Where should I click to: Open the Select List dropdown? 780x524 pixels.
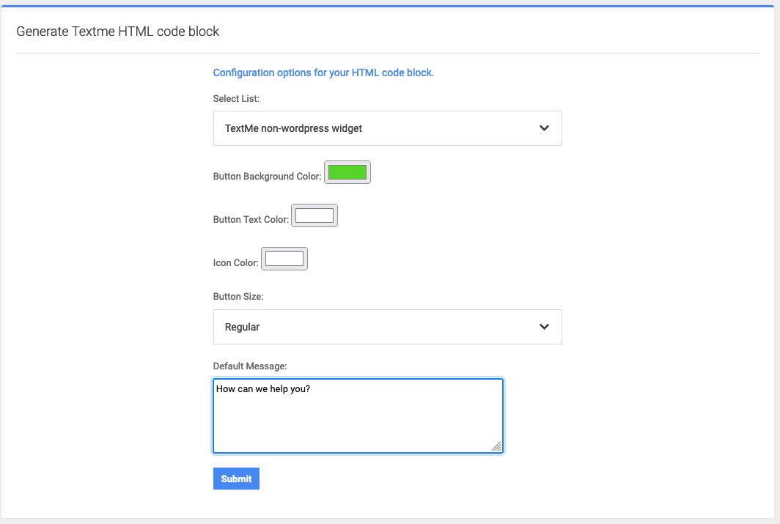(x=388, y=128)
